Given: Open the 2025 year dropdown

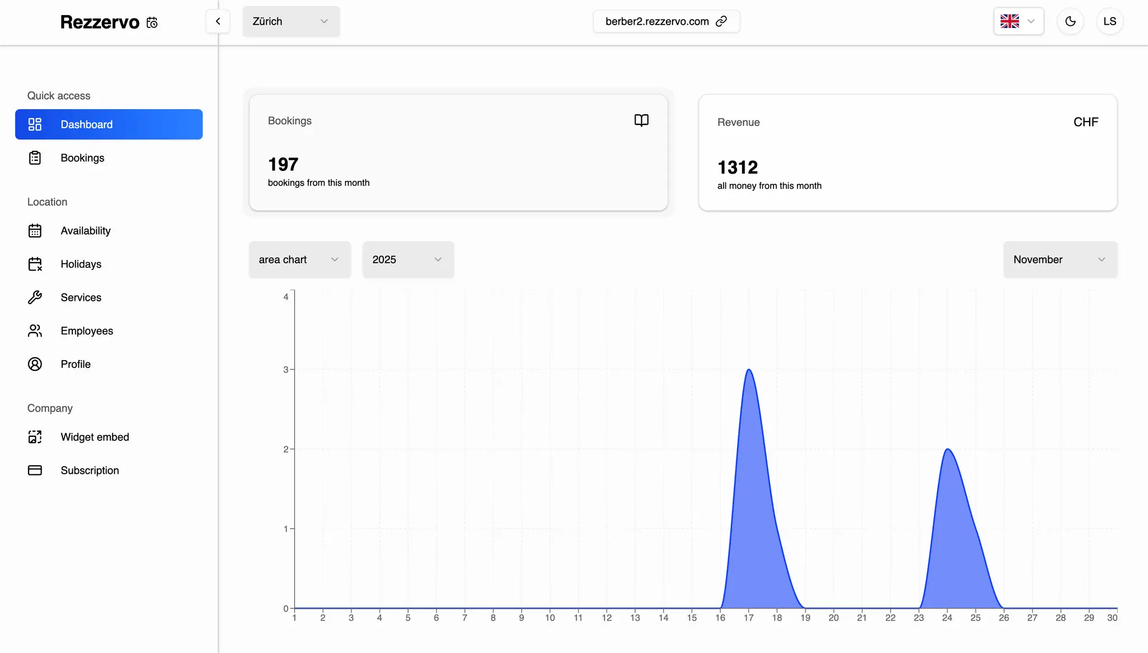Looking at the screenshot, I should point(408,259).
